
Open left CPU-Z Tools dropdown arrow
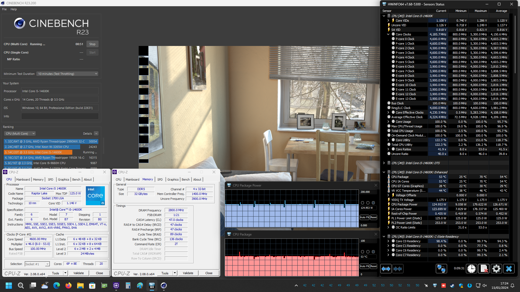[65, 273]
